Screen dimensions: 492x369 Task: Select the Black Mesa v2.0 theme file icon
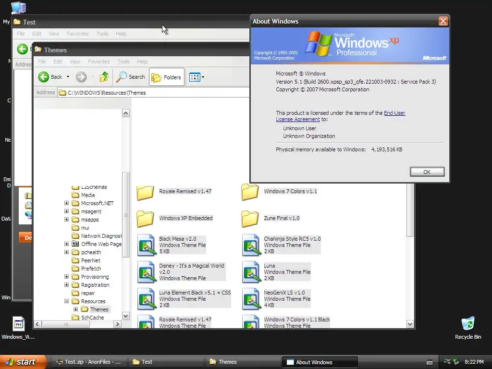[147, 245]
